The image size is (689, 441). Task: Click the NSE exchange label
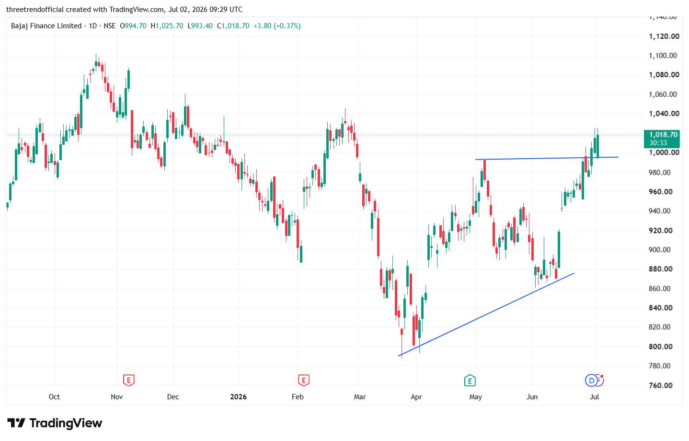click(110, 26)
